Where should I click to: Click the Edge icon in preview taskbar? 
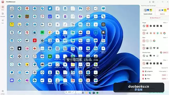click(90, 93)
